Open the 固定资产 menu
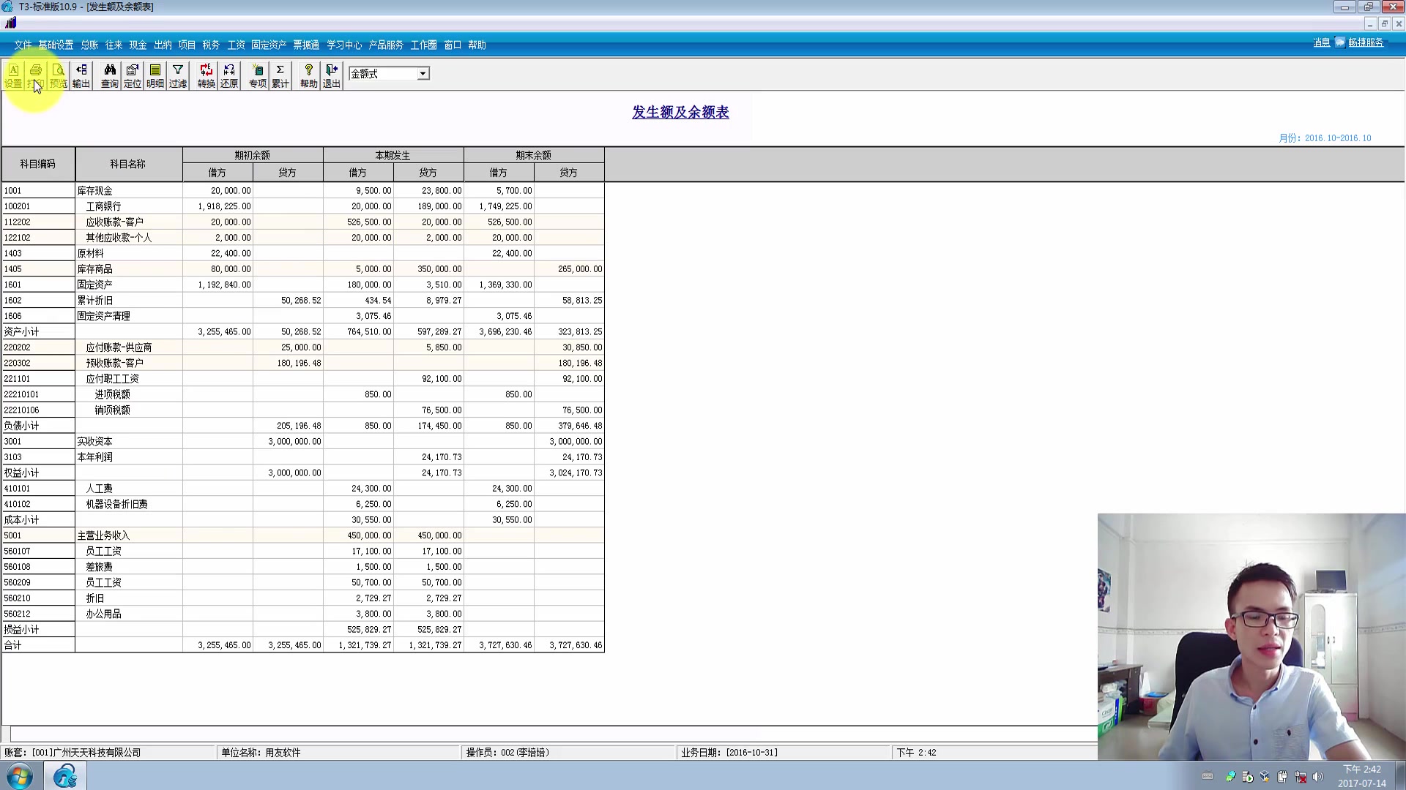This screenshot has height=790, width=1406. [268, 45]
